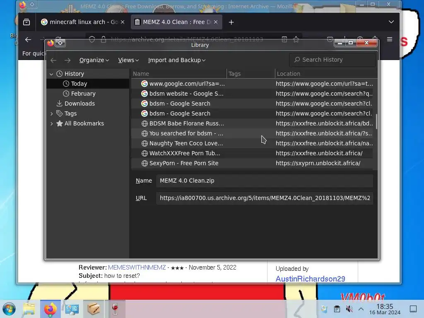This screenshot has height=318, width=424.
Task: Click the bookmark star in address bar
Action: pyautogui.click(x=296, y=39)
